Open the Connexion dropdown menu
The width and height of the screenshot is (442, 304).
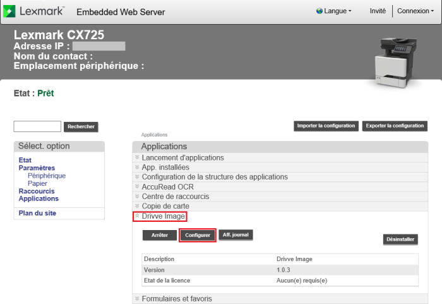click(x=415, y=11)
